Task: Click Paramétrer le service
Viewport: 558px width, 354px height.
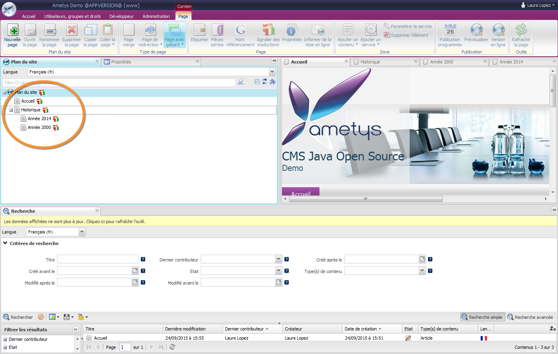Action: 408,26
